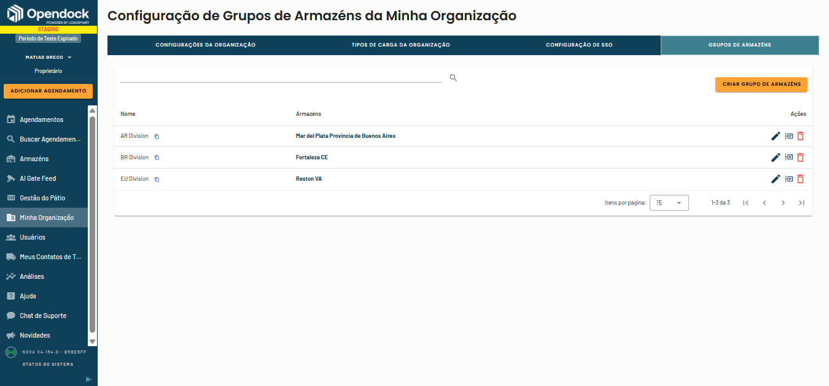Collapse the sidebar with the arrow icon
Image resolution: width=829 pixels, height=386 pixels.
pos(89,379)
